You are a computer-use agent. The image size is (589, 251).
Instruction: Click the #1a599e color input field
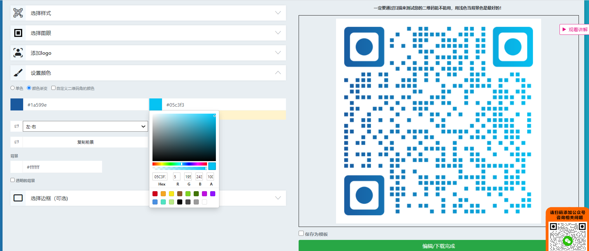click(x=85, y=104)
